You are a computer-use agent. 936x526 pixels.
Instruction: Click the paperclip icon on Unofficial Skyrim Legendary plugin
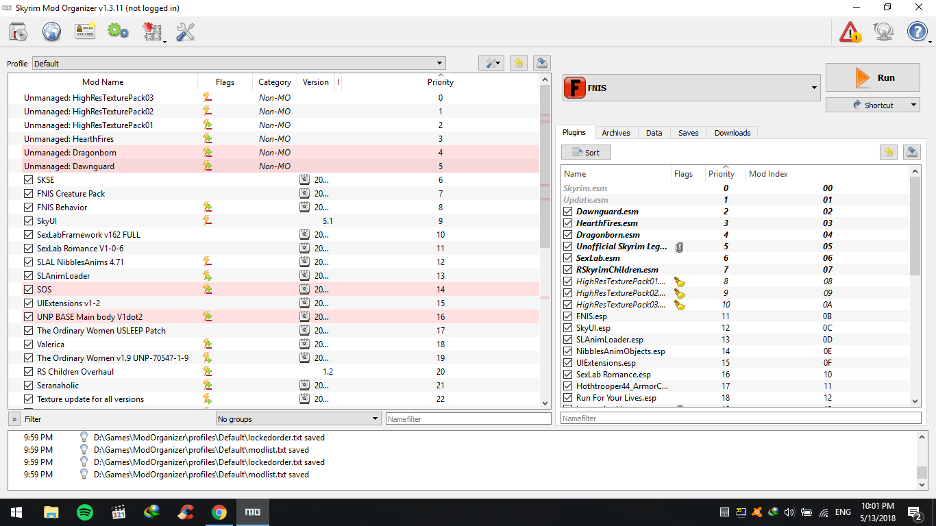click(679, 247)
